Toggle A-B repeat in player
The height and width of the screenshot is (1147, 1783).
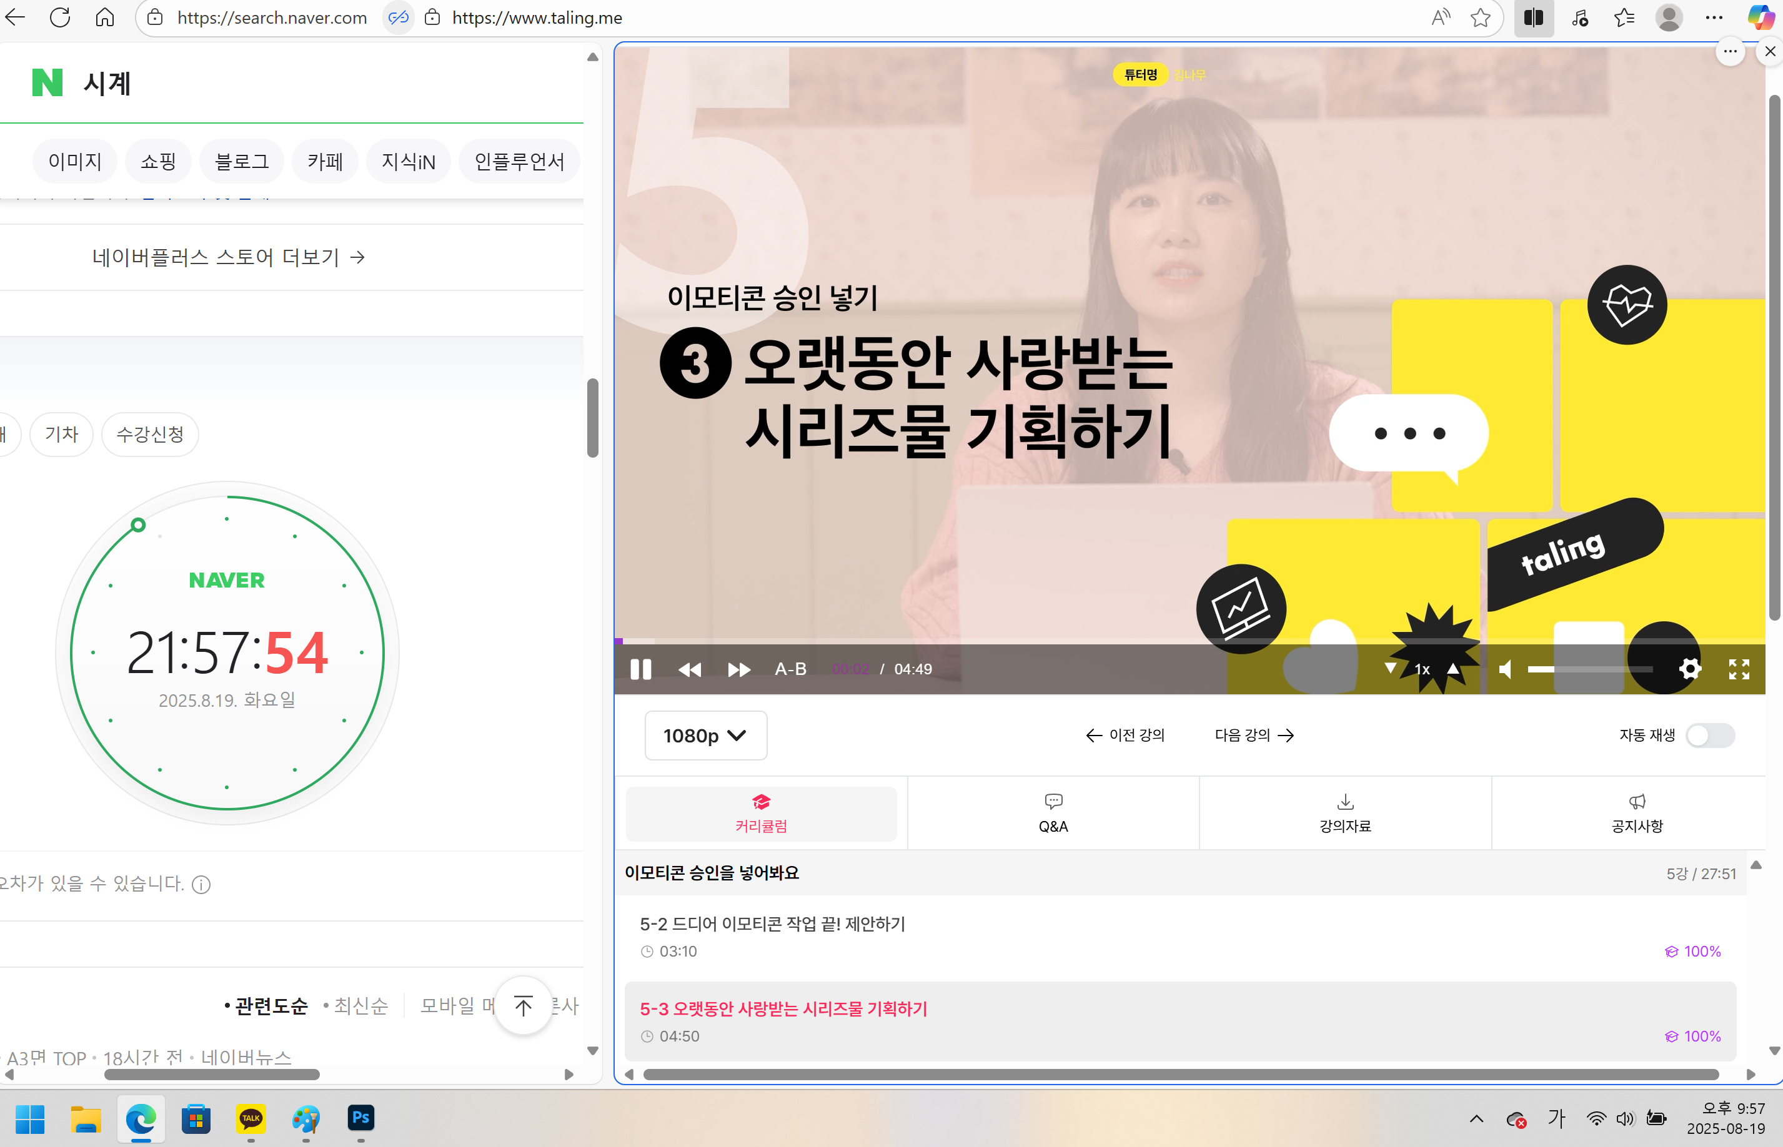click(x=790, y=669)
